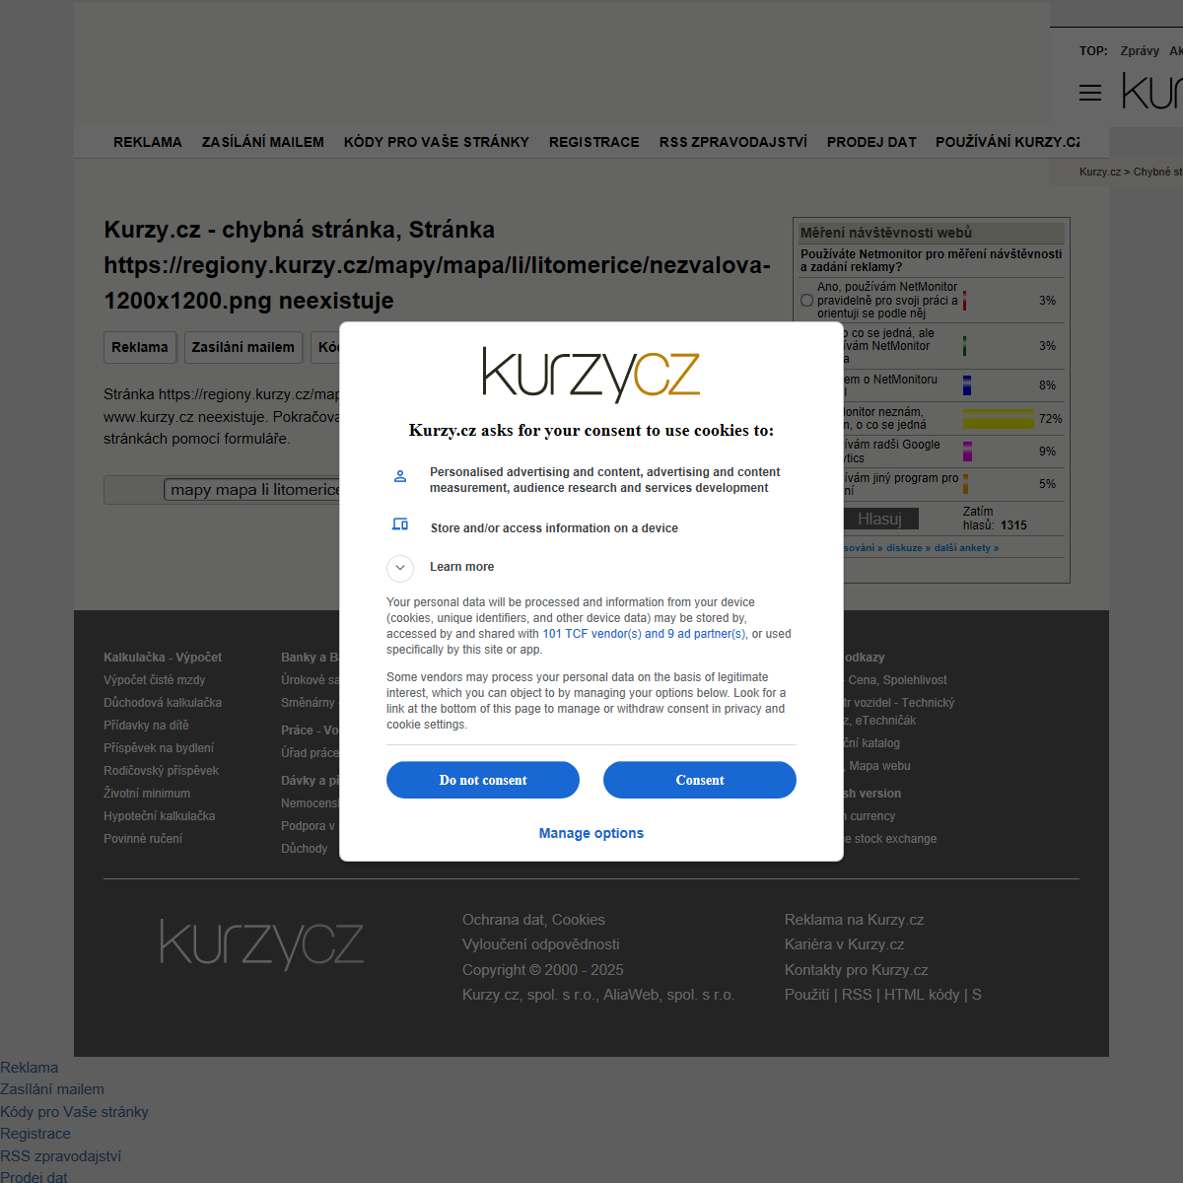Image resolution: width=1183 pixels, height=1183 pixels.
Task: Click the Reklama button under the heading
Action: [x=140, y=347]
